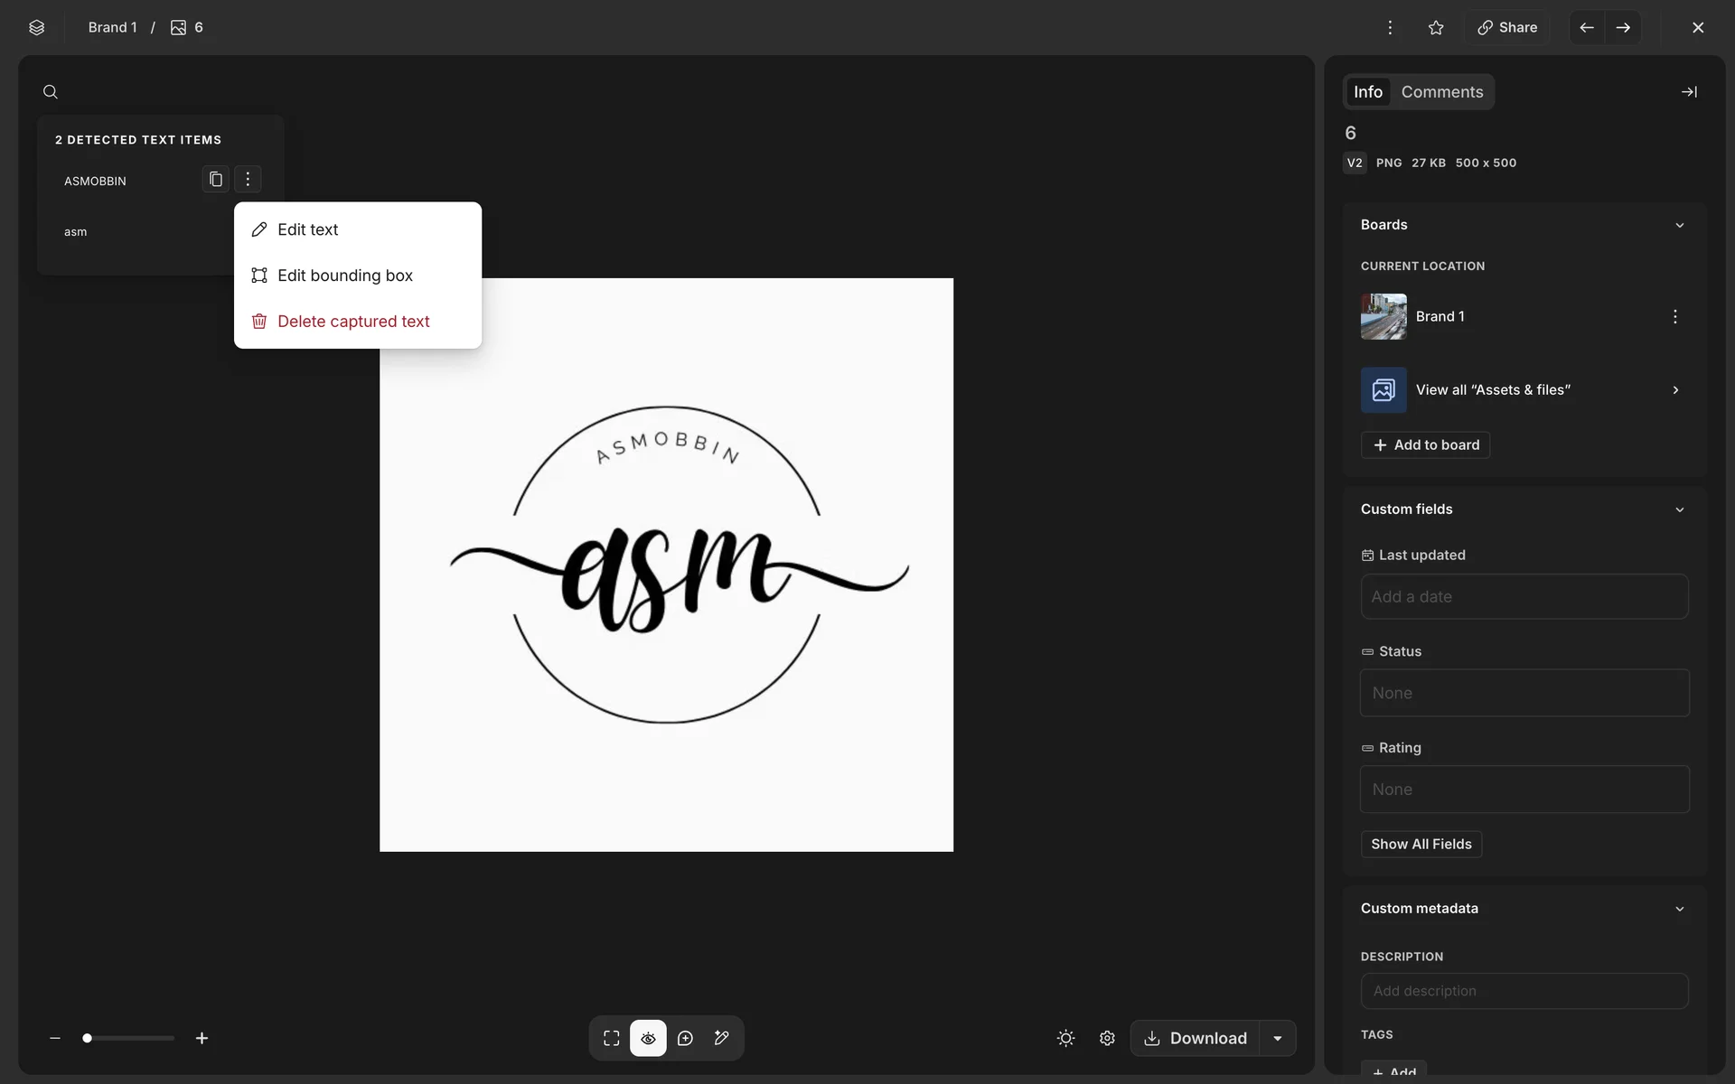Open Download options dropdown arrow
Screen dimensions: 1735x1084
[x=1278, y=1038]
